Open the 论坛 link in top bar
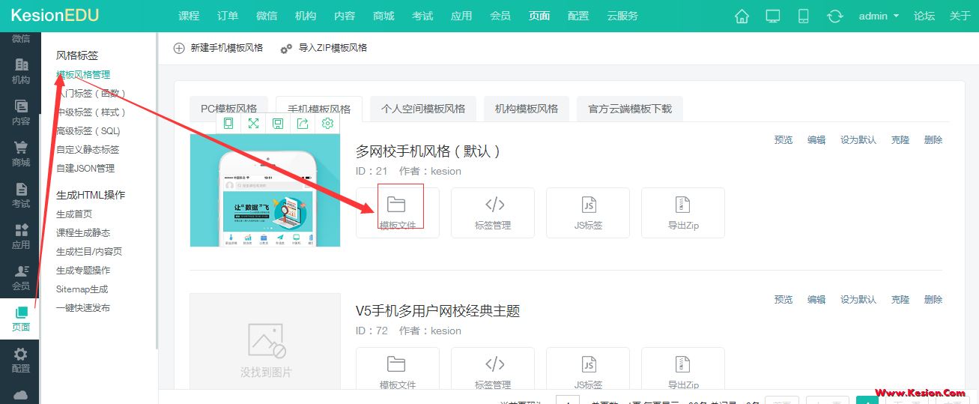Screen dimensions: 979x404 pos(924,16)
